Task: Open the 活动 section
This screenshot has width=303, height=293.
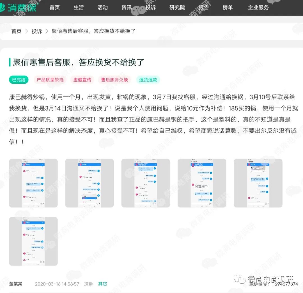Action: tap(102, 8)
